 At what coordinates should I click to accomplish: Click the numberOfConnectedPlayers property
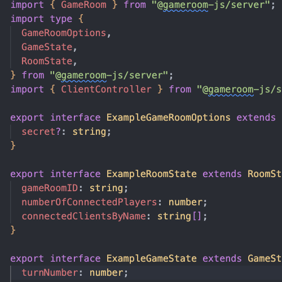[89, 202]
